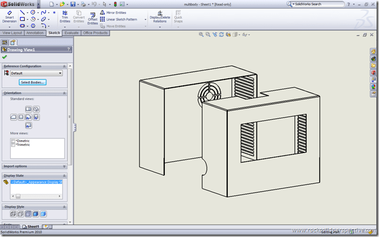379x237 pixels.
Task: Select the Default Appearance Display State entry
Action: pos(36,182)
